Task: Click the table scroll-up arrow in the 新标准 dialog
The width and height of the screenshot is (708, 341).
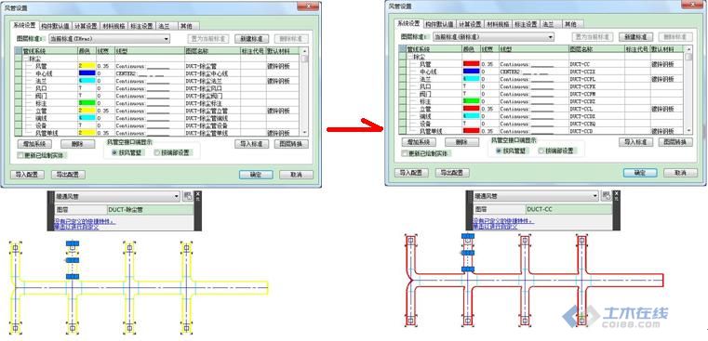Action: (x=688, y=49)
